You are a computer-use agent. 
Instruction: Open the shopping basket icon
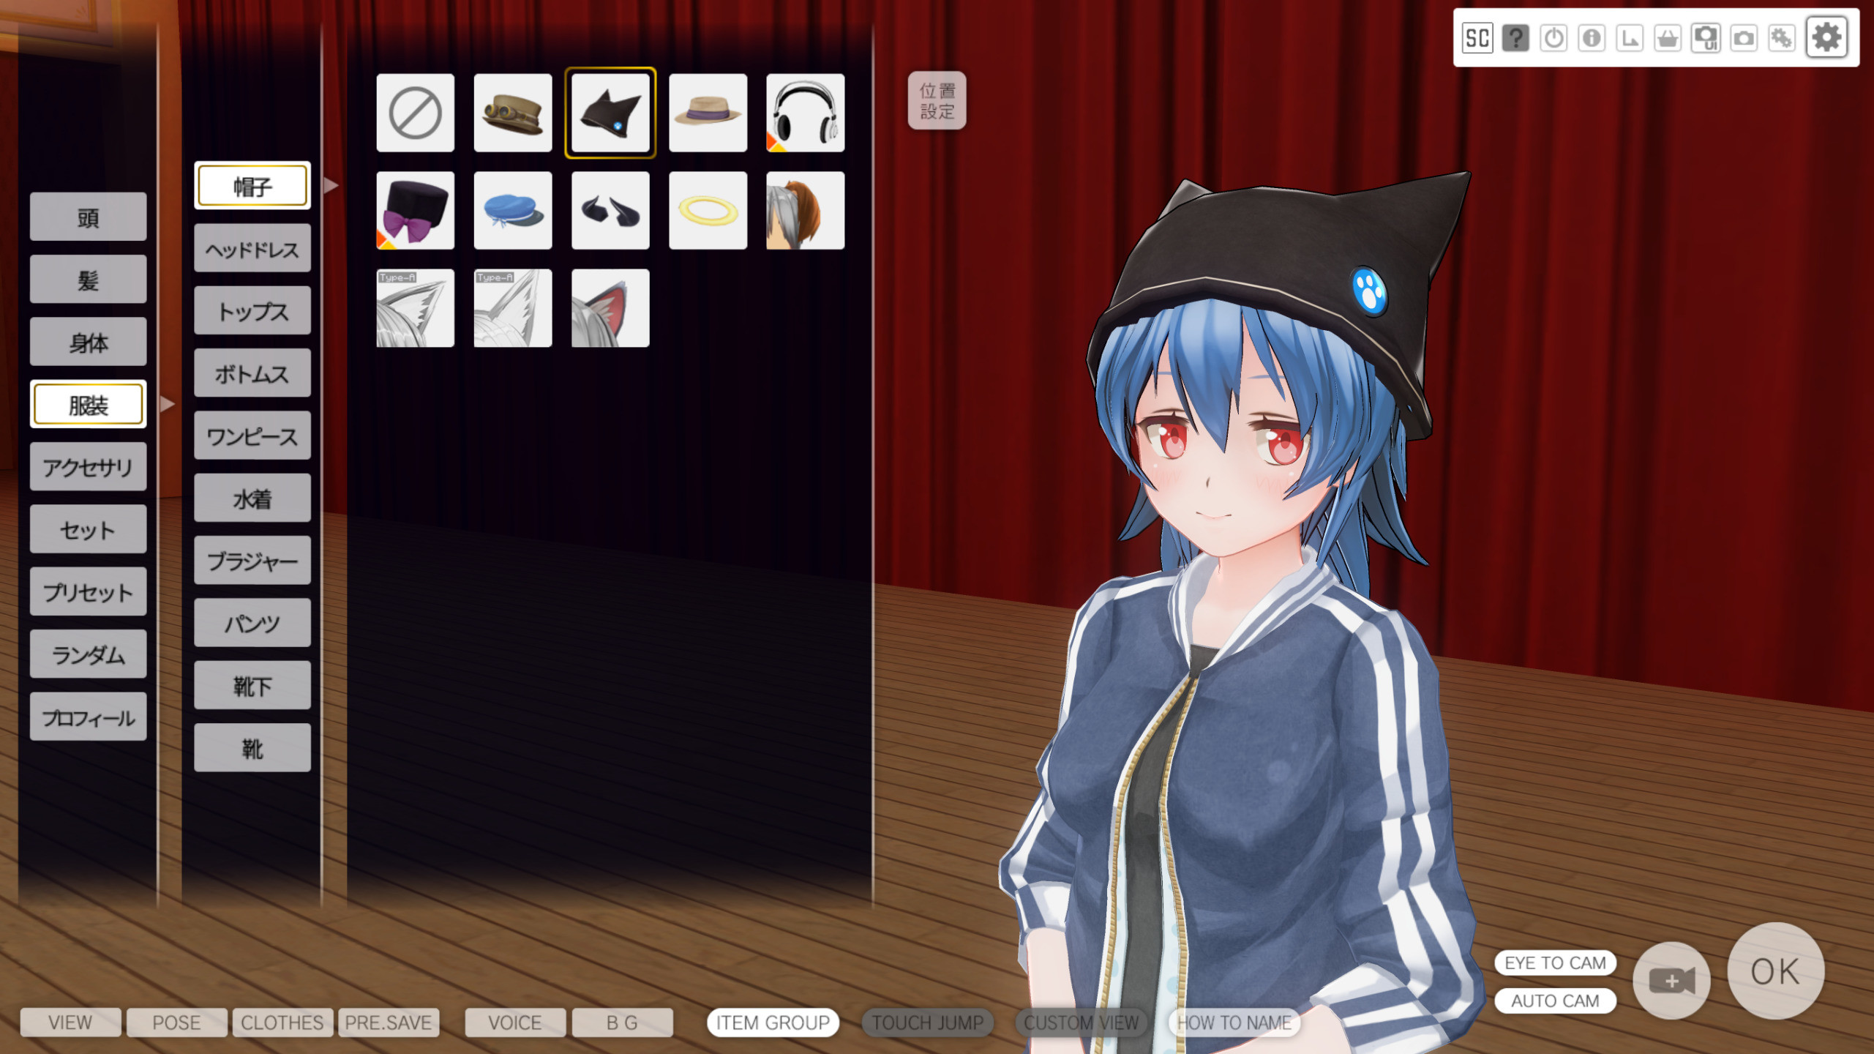click(x=1667, y=38)
